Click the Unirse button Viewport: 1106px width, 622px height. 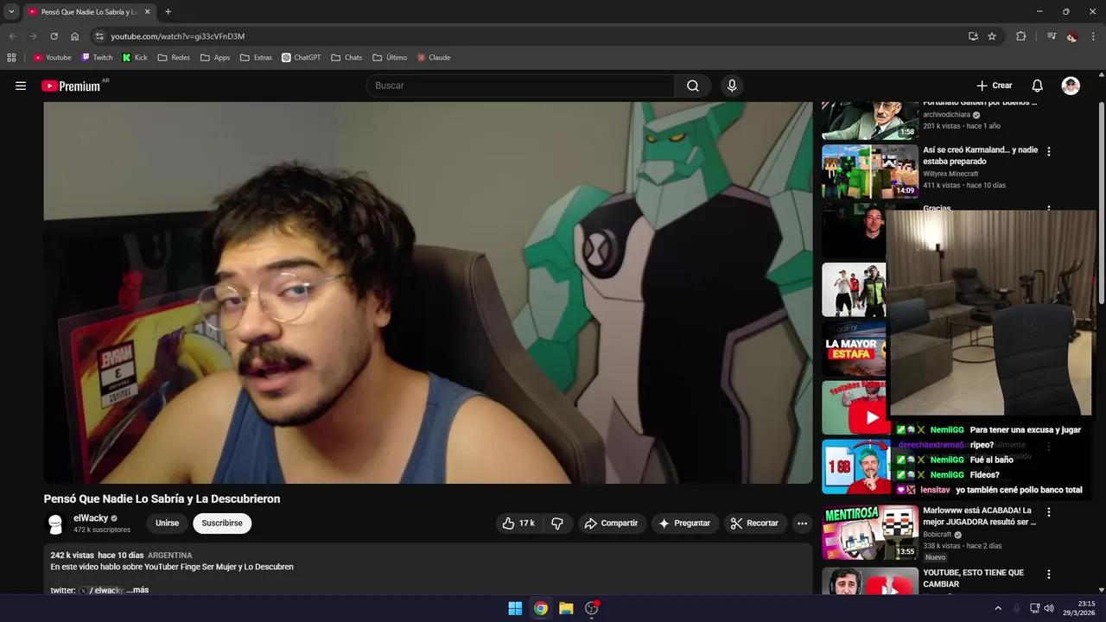(x=167, y=523)
